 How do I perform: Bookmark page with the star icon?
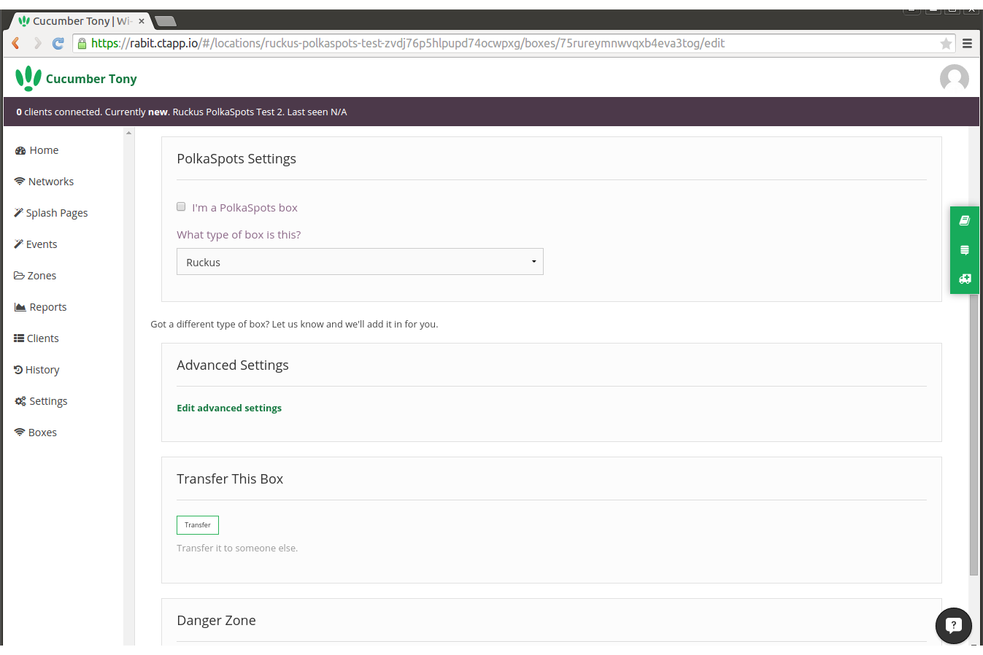point(946,44)
